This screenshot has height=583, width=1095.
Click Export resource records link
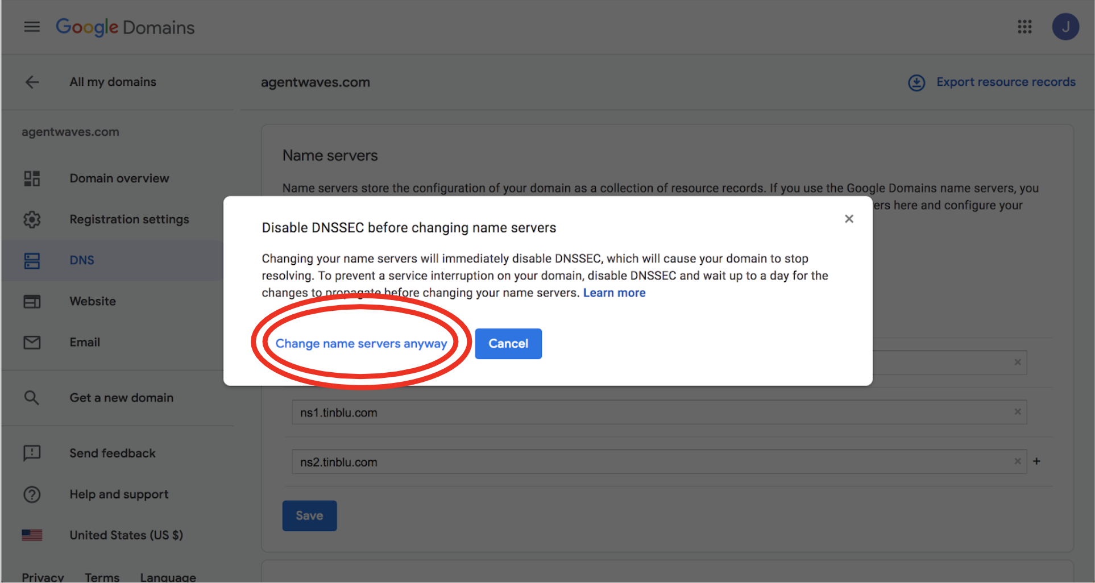1006,82
